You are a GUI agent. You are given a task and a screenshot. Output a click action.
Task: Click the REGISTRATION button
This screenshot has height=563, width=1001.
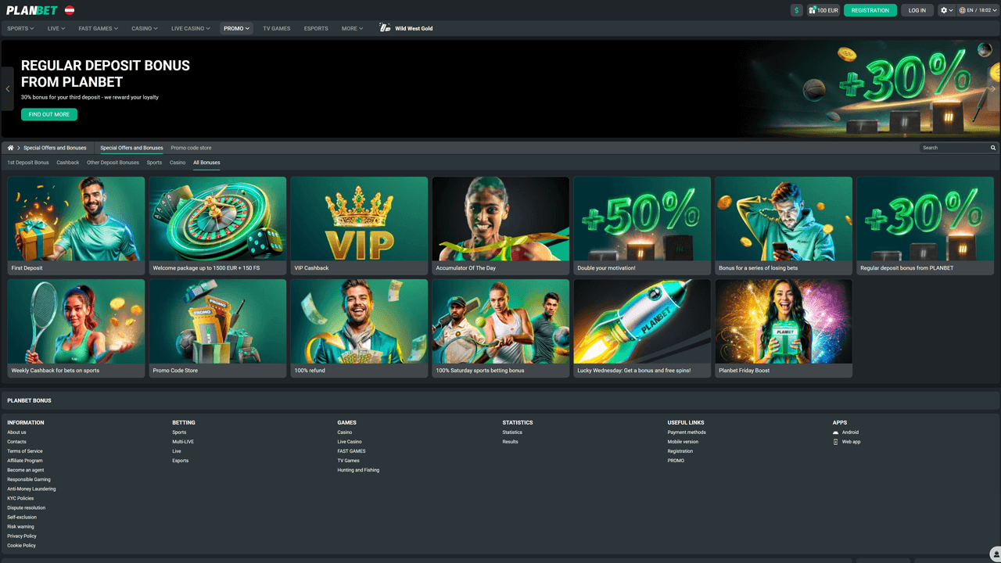pos(870,10)
